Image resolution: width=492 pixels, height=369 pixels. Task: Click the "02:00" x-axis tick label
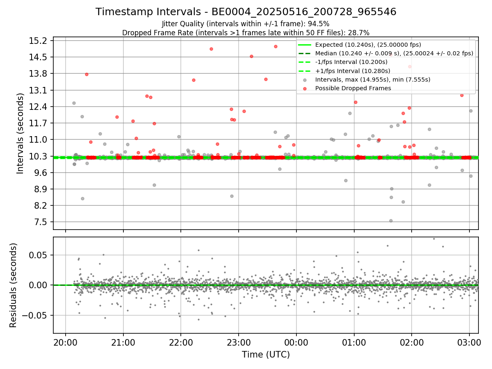point(411,343)
